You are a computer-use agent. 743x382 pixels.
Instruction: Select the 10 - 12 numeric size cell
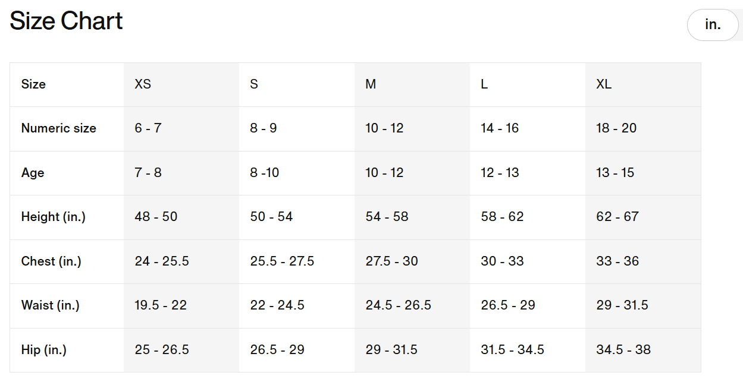point(412,129)
